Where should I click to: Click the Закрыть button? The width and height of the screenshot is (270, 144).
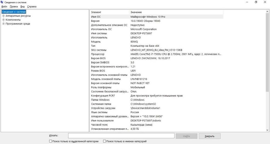pyautogui.click(x=210, y=136)
